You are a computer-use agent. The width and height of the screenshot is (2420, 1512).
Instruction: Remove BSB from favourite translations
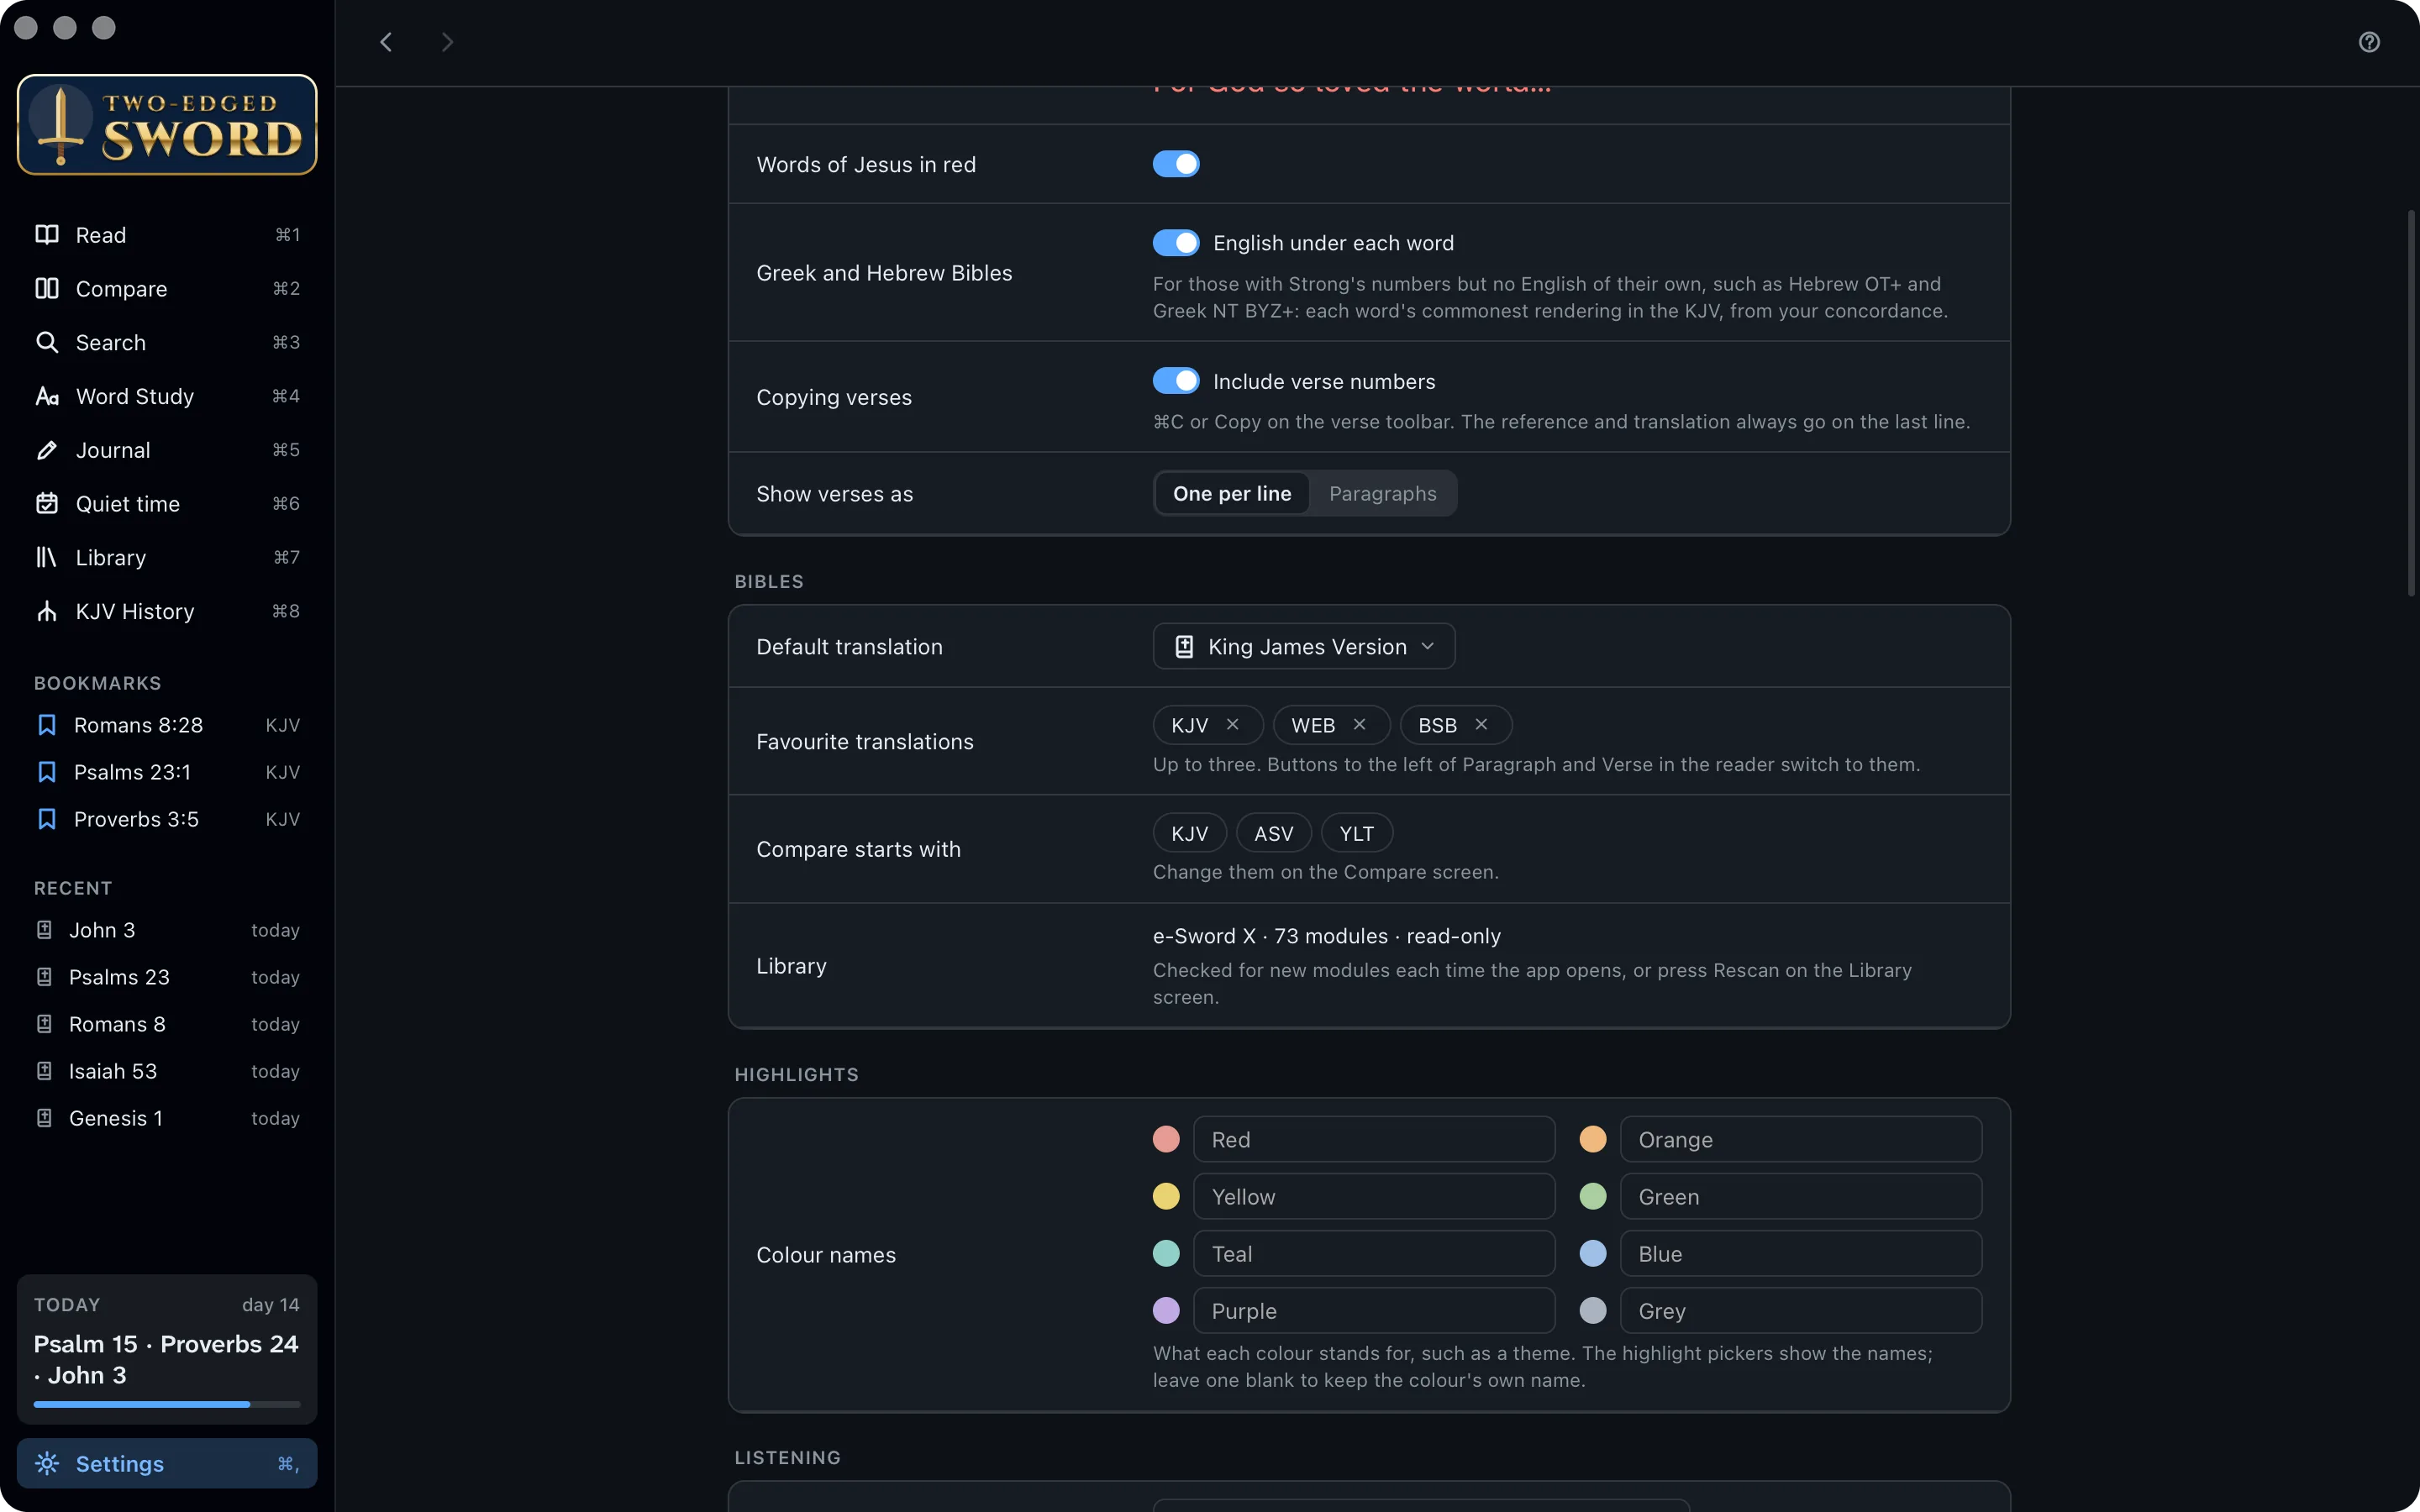click(x=1482, y=725)
